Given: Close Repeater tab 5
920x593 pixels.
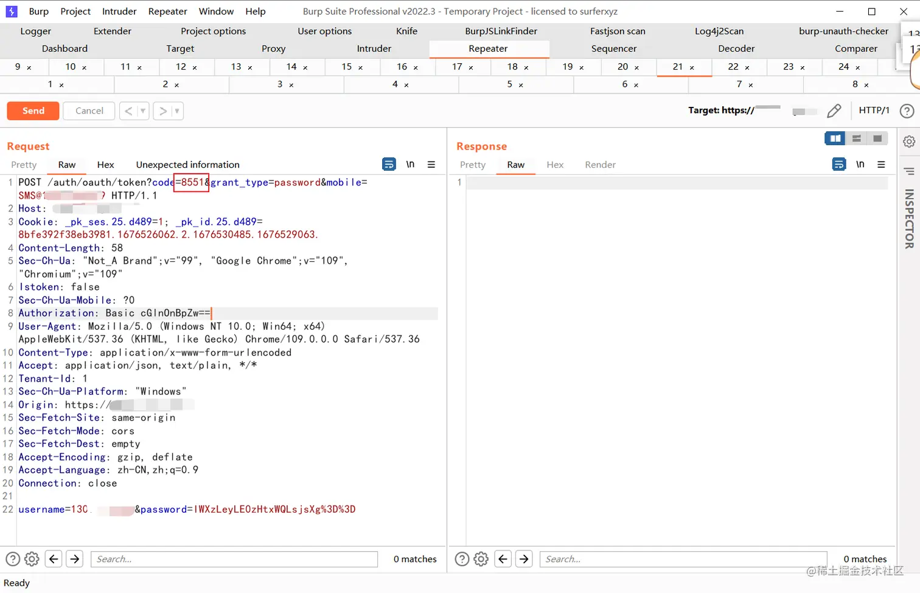Looking at the screenshot, I should tap(521, 85).
